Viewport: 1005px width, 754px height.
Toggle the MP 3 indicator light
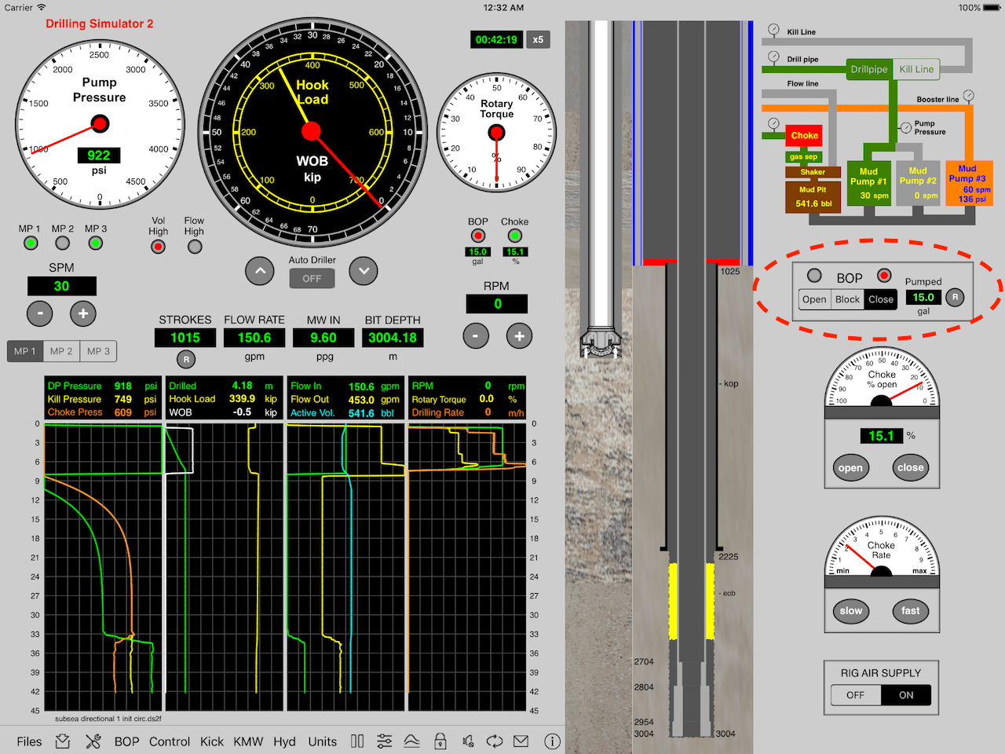(95, 243)
